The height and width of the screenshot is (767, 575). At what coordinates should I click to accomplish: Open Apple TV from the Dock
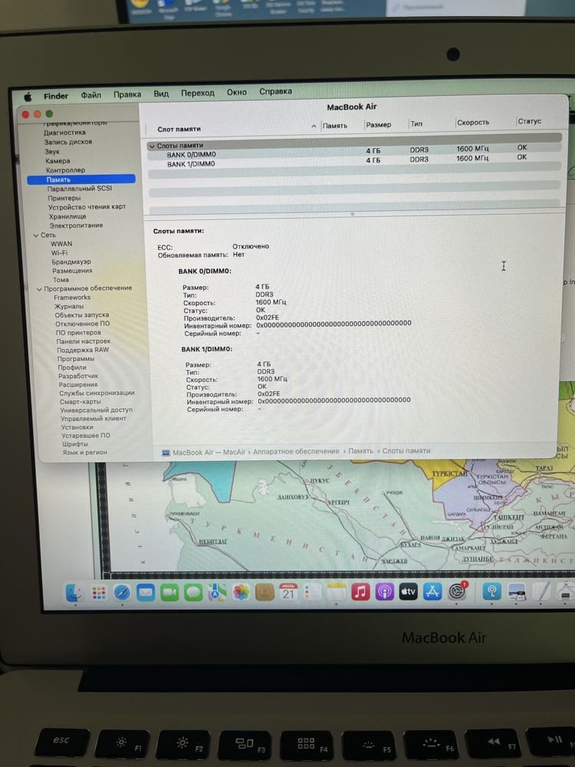tap(409, 592)
